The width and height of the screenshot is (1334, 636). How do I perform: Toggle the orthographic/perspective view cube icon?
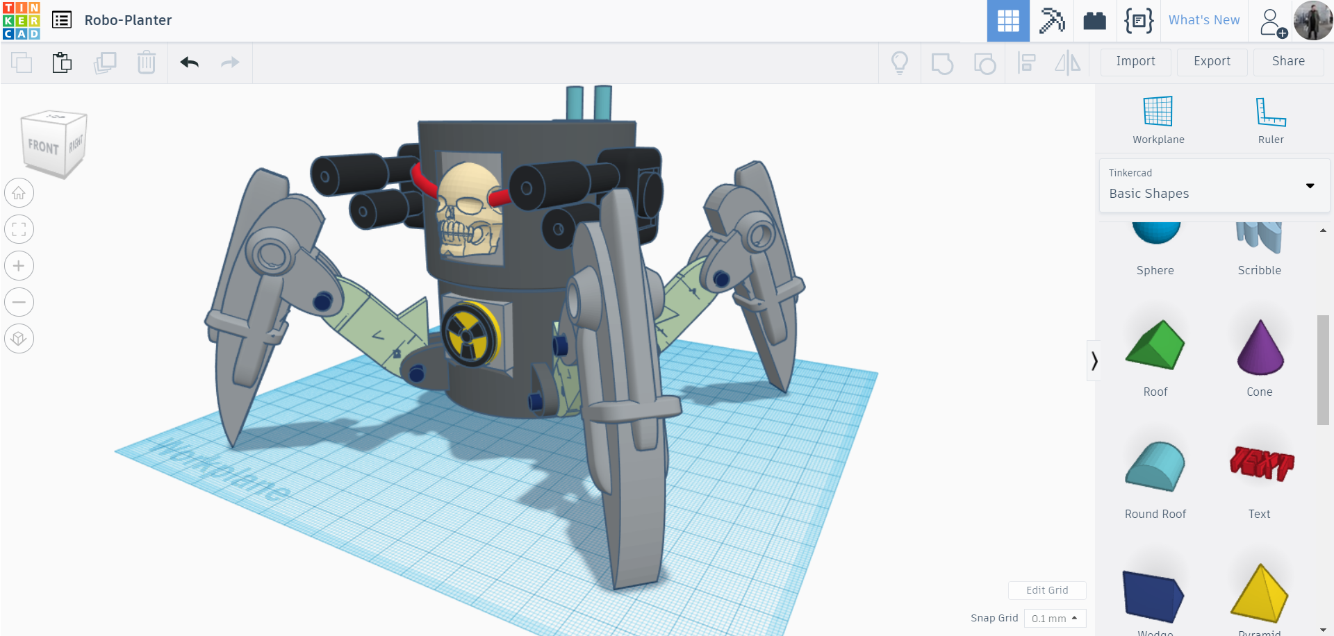(19, 339)
